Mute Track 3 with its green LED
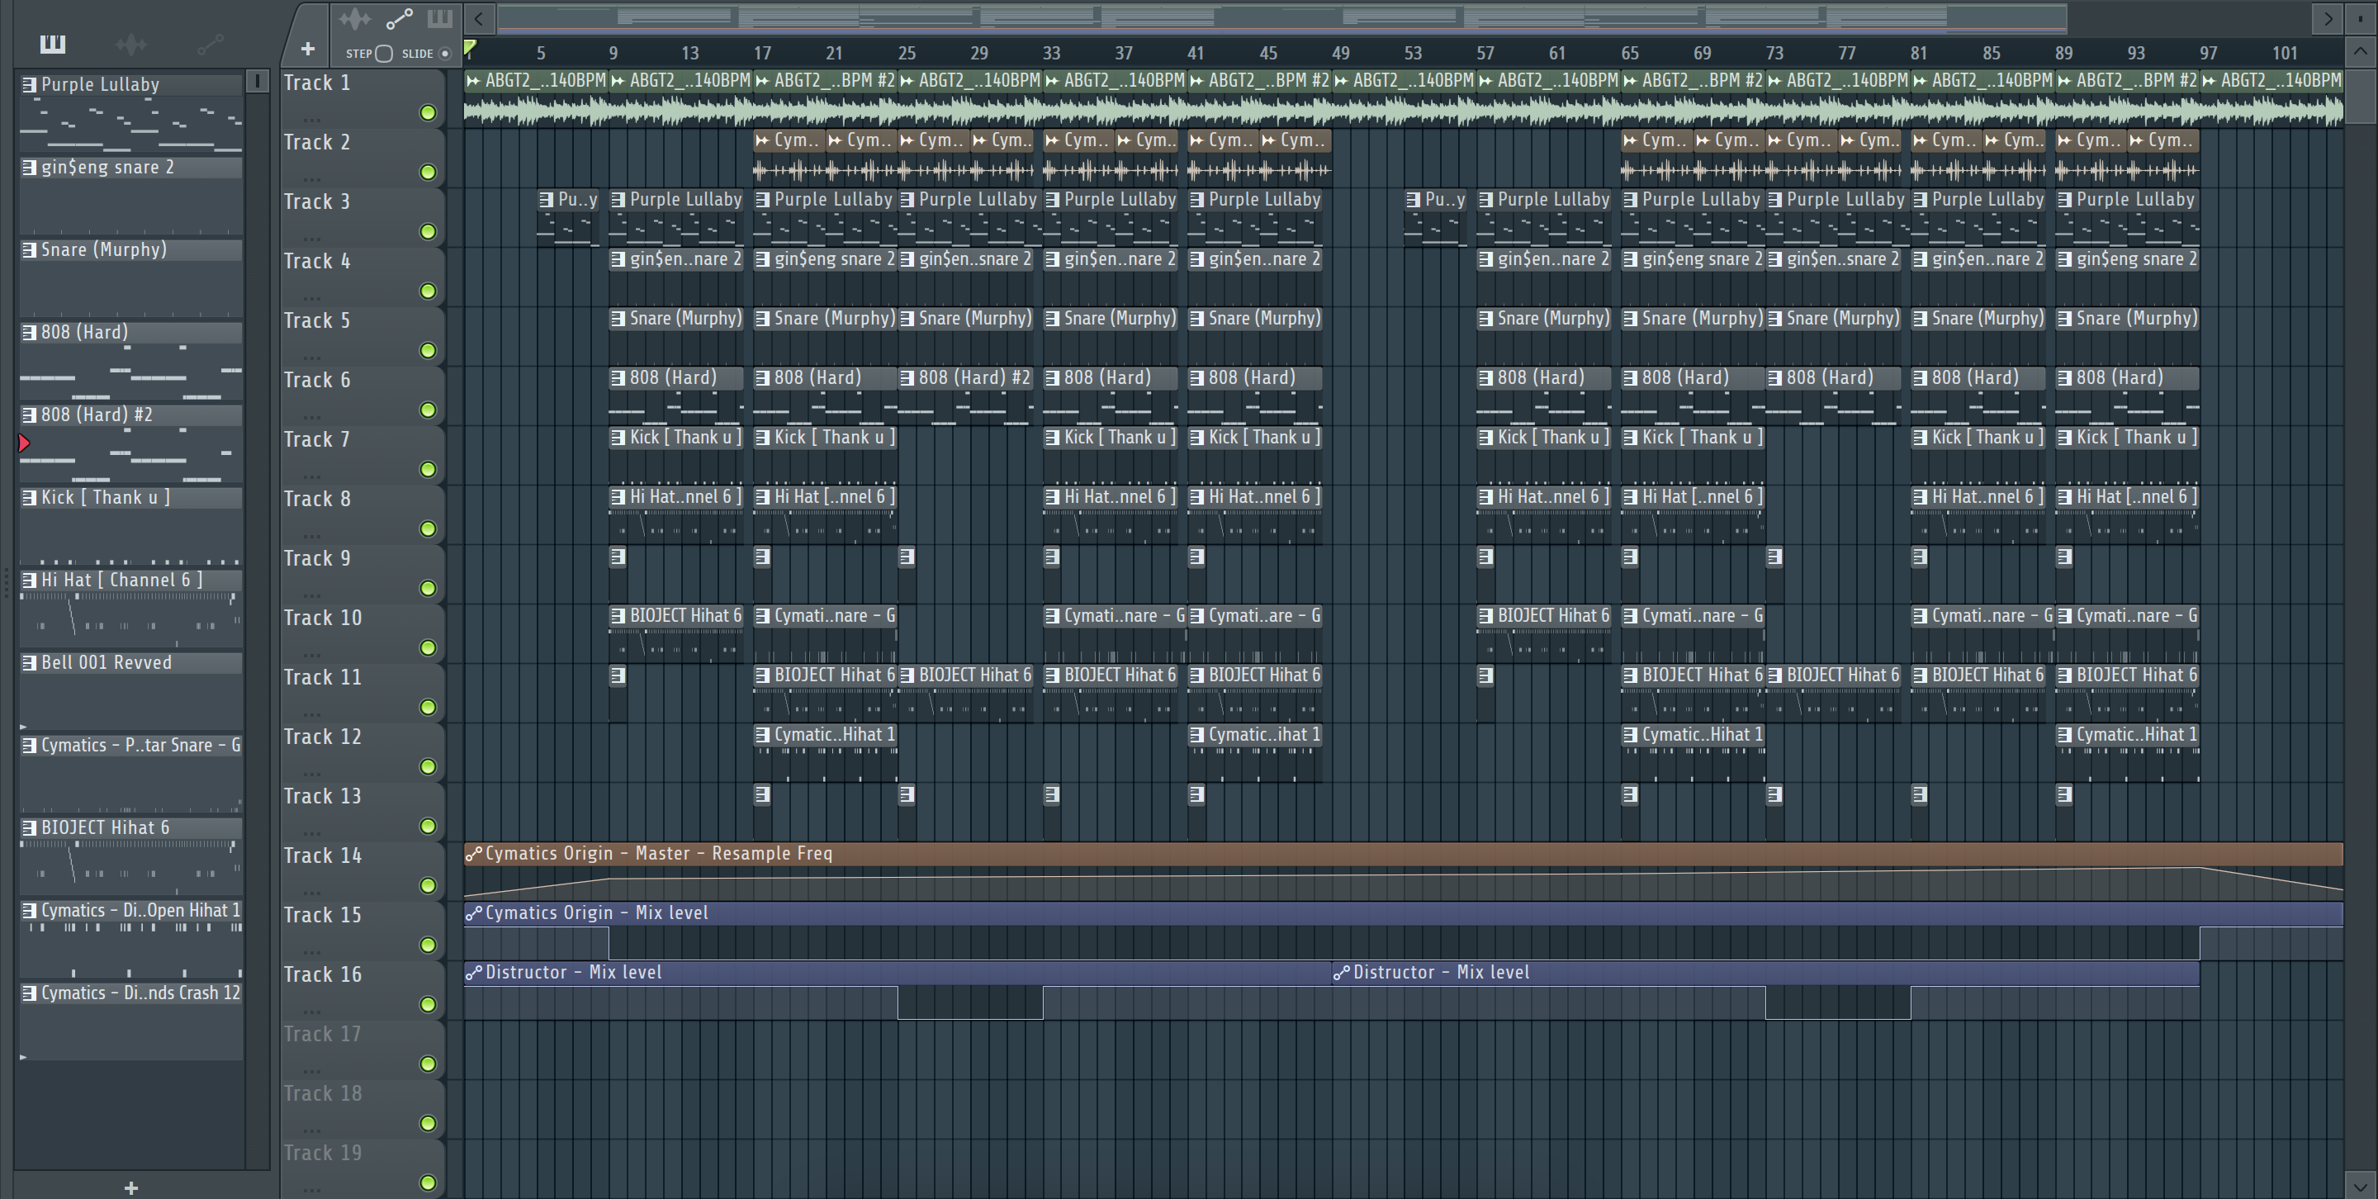 428,232
